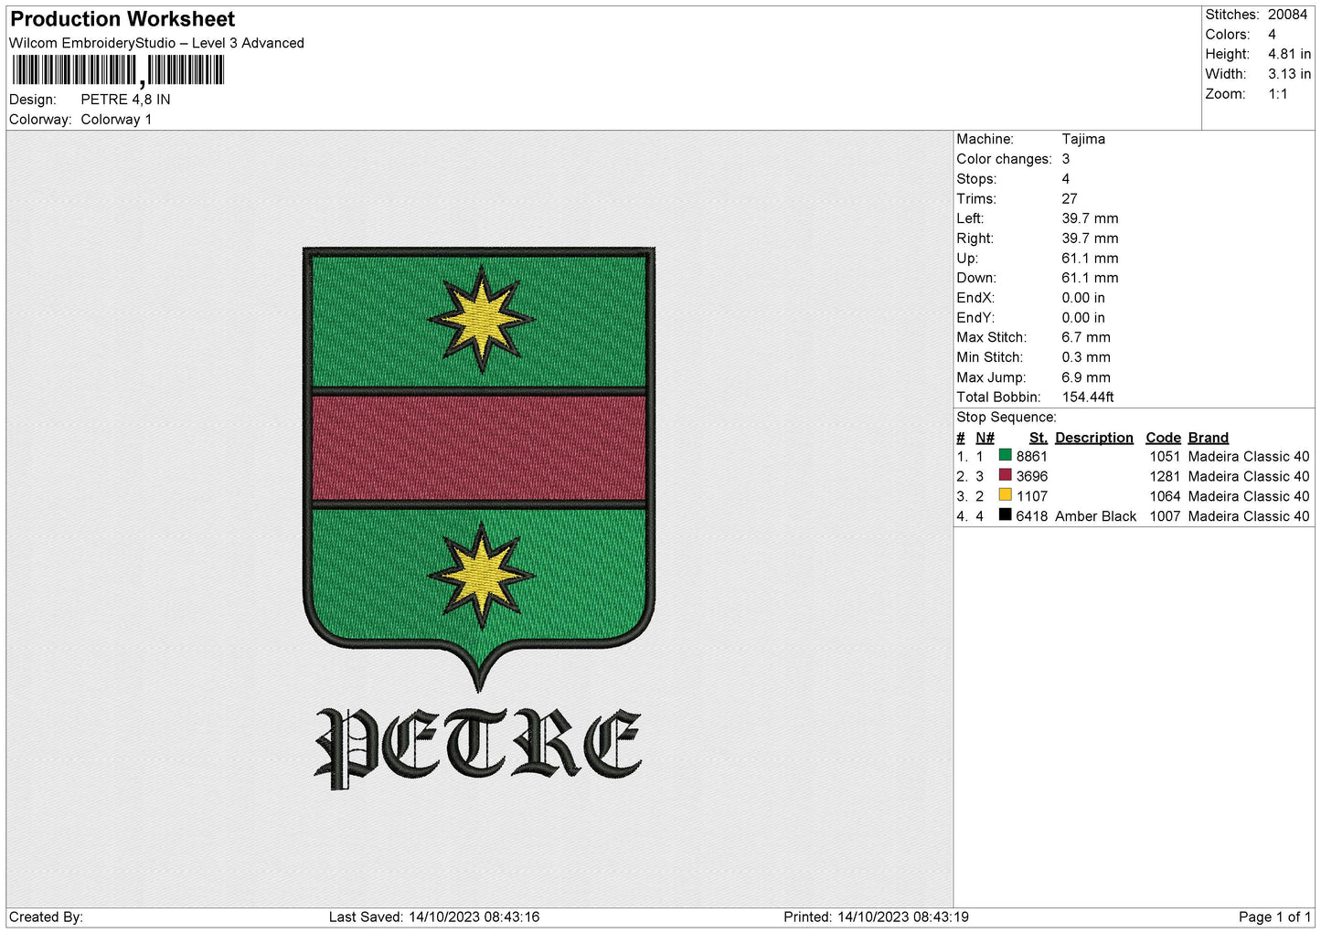Viewport: 1321px width, 933px height.
Task: Click the Colorway 1 value
Action: (x=116, y=120)
